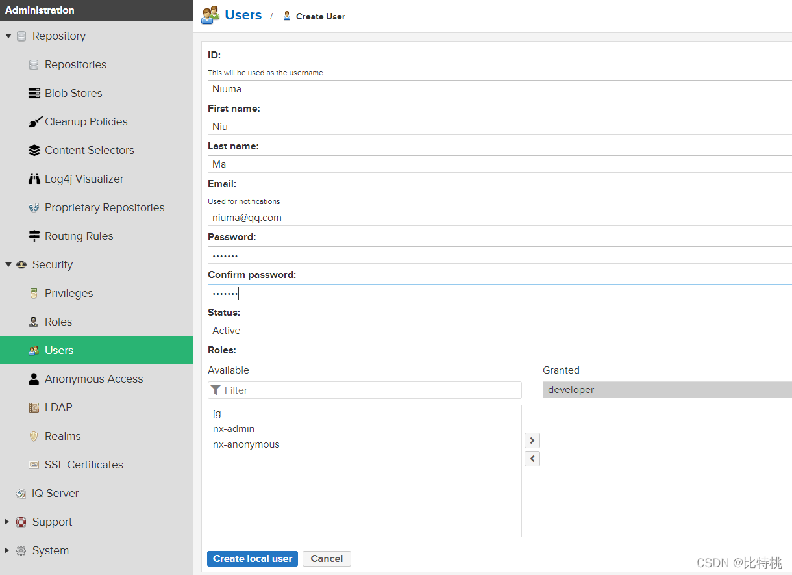This screenshot has height=575, width=792.
Task: Click the Content Selectors layers icon
Action: tap(34, 150)
